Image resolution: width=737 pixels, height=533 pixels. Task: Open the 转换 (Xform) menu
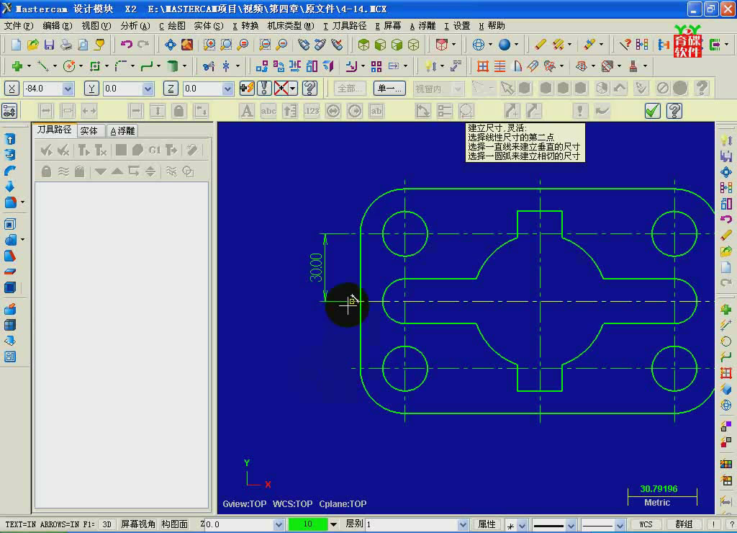tap(245, 26)
